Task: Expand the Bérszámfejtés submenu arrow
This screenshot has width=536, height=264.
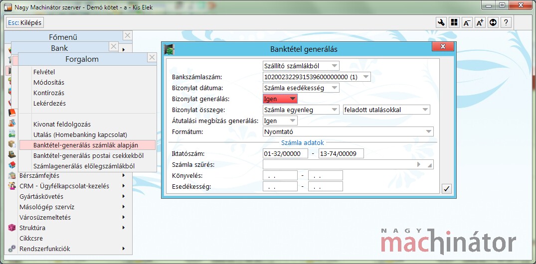Action: 123,175
